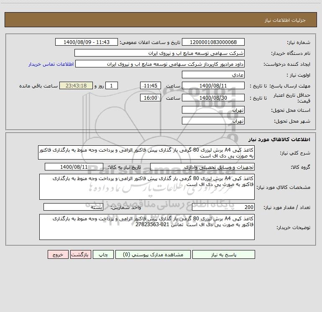Screen dimensions: 322x312
Task: Click request creator field 'داود مرادپور'
Action: [x=160, y=64]
